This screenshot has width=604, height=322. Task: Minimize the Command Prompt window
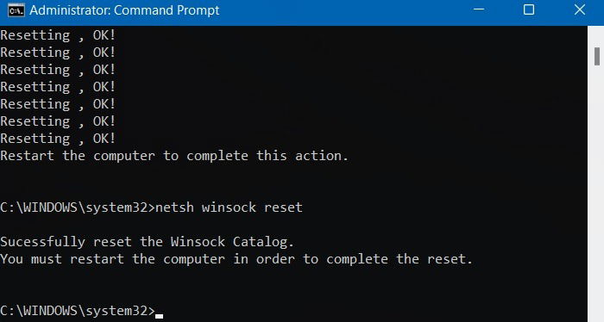click(x=479, y=10)
